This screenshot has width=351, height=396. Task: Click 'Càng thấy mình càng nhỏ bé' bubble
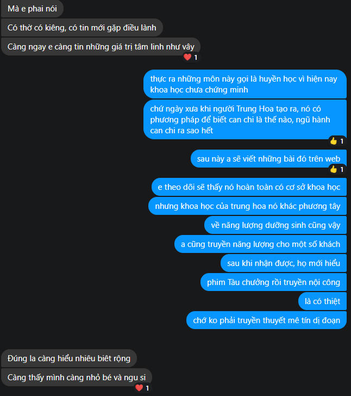point(77,378)
